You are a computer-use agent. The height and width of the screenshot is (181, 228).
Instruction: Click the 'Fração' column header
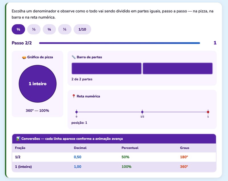pyautogui.click(x=20, y=148)
